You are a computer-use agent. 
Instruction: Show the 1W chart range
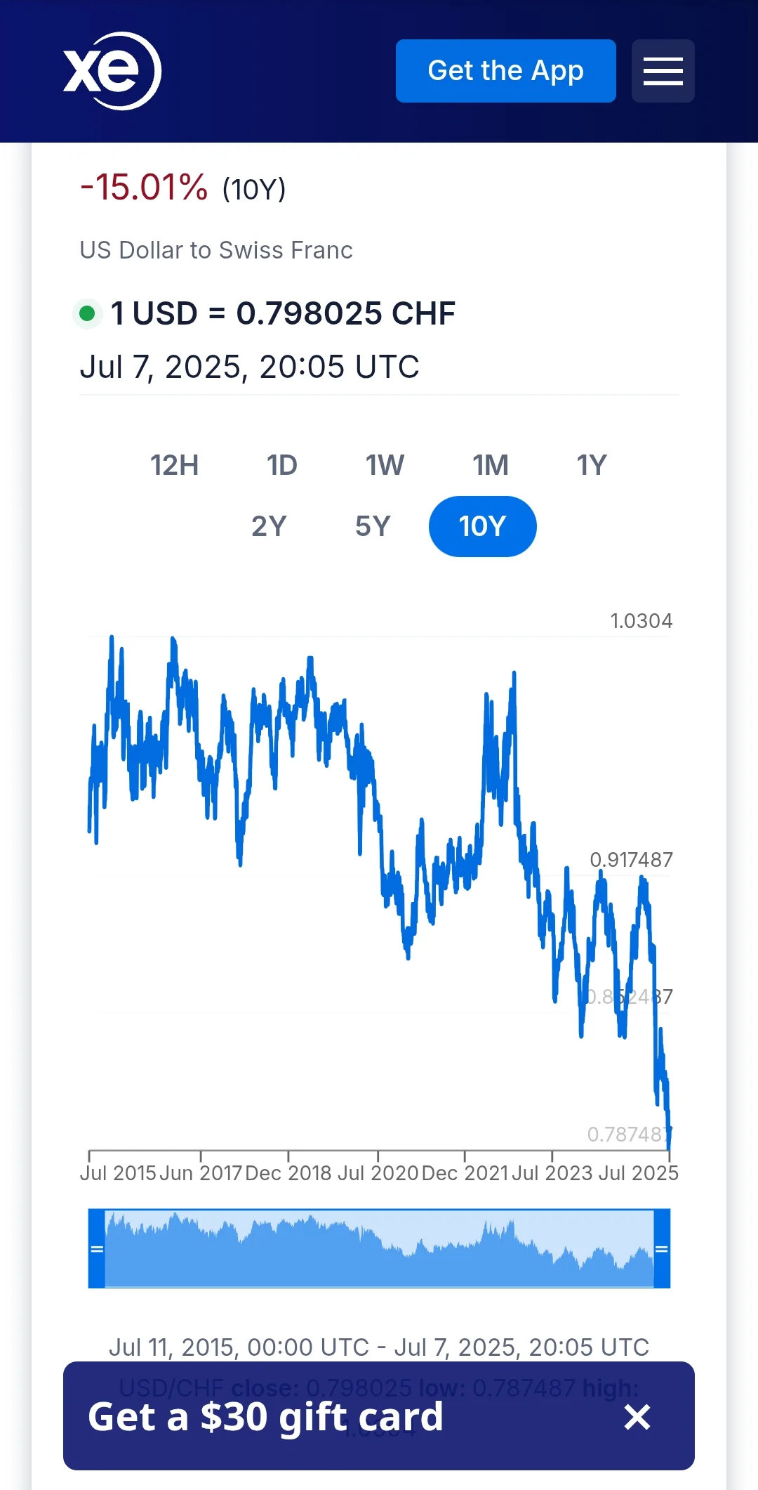coord(385,465)
